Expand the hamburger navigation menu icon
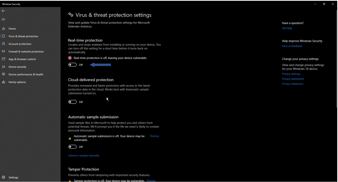Image resolution: width=338 pixels, height=182 pixels. (3, 20)
